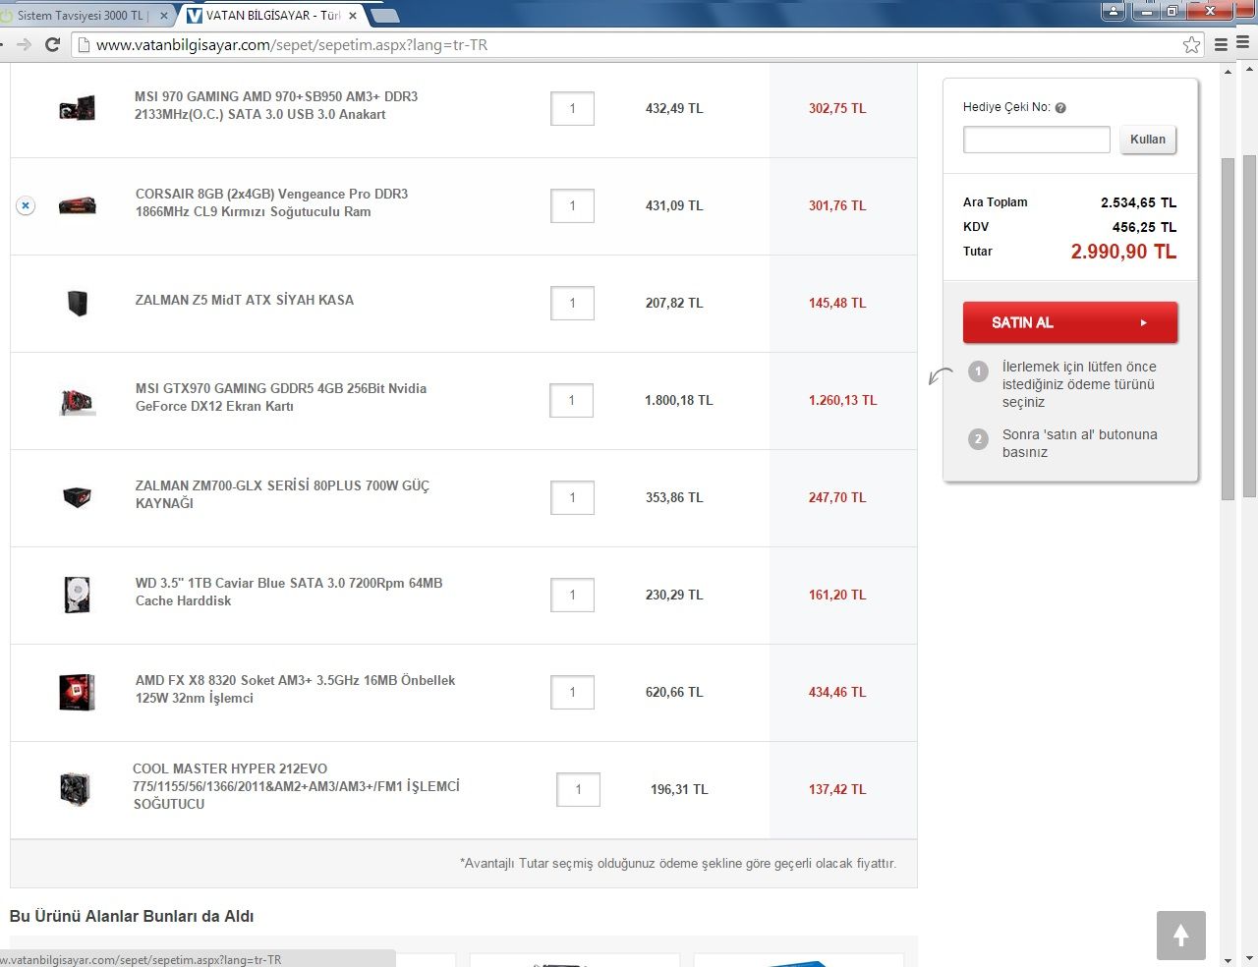The height and width of the screenshot is (967, 1258).
Task: Select the 301,76 TL discounted price
Action: (837, 205)
